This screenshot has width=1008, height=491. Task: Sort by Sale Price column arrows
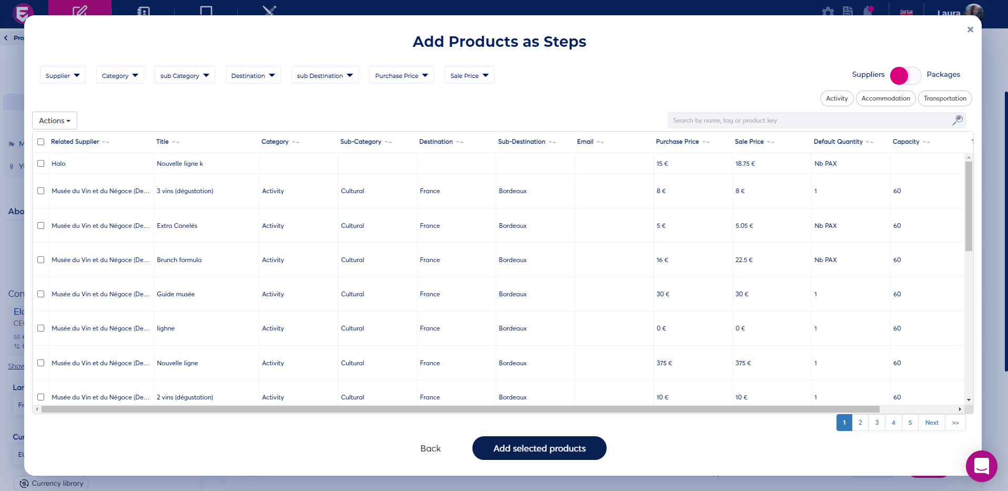tap(771, 142)
